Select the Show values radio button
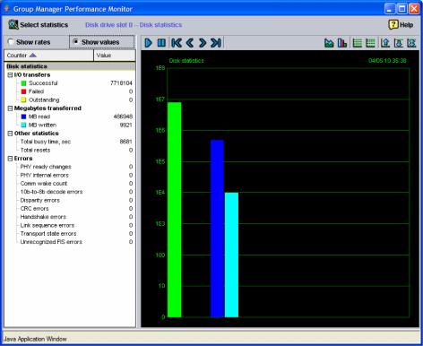423x346 pixels. tap(76, 41)
